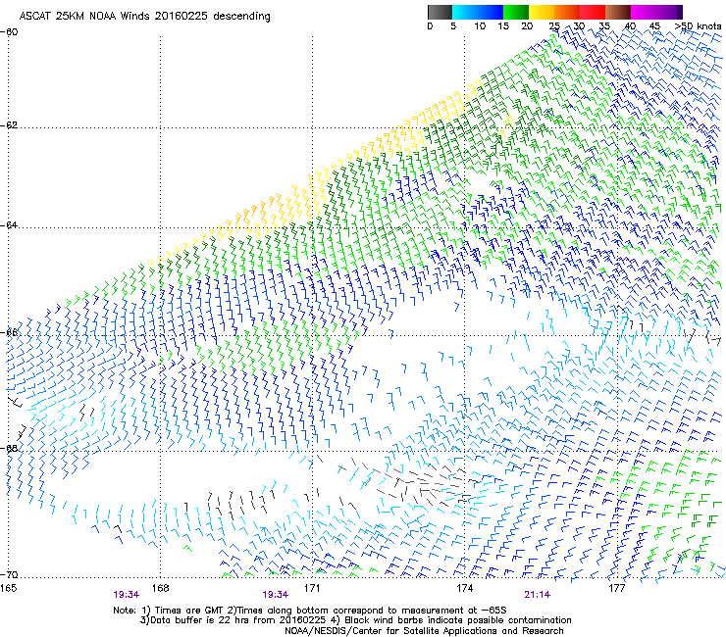Click the title 'ASCAT 25KM NOAA Winds 20160225 descending'
The width and height of the screenshot is (726, 637).
tap(145, 17)
